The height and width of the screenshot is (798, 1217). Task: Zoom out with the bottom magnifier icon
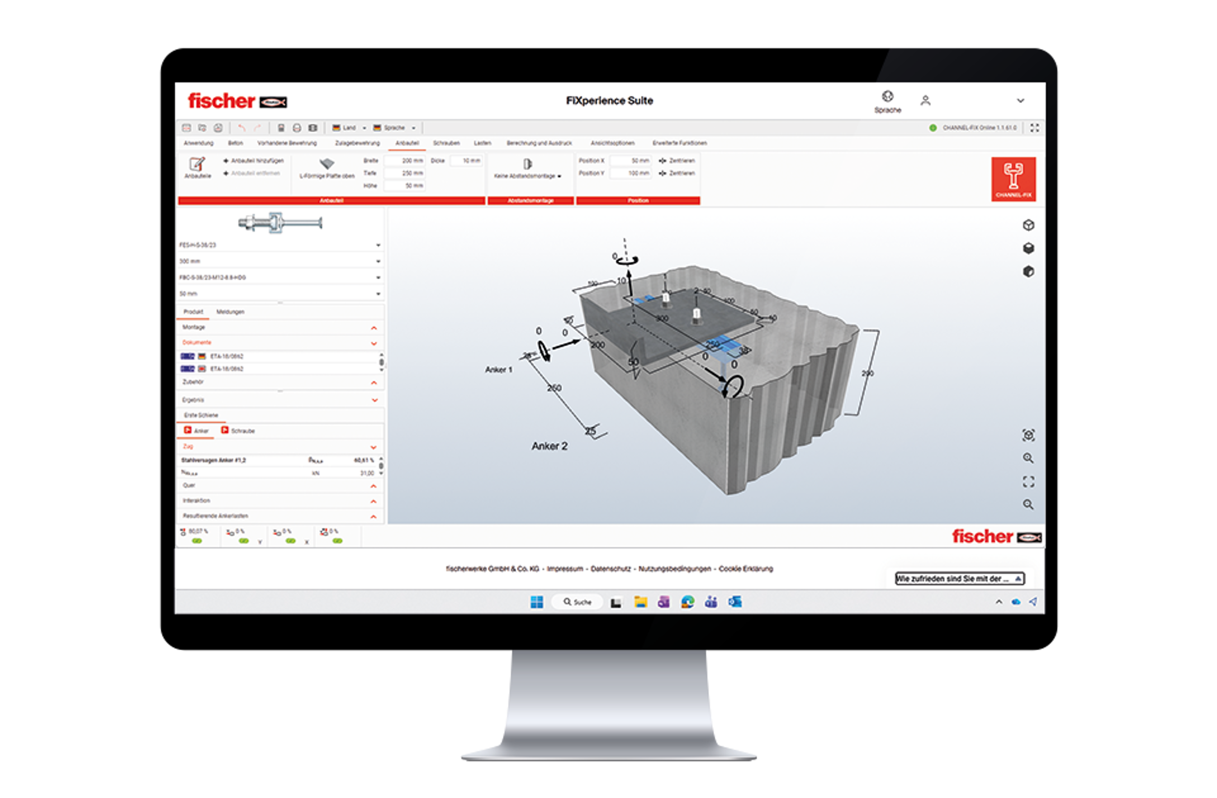tap(1028, 505)
